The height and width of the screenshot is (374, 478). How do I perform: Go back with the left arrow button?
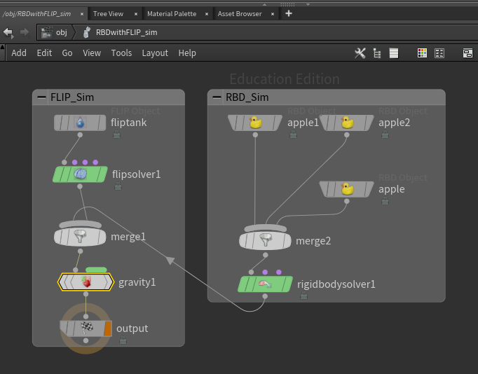coord(8,32)
